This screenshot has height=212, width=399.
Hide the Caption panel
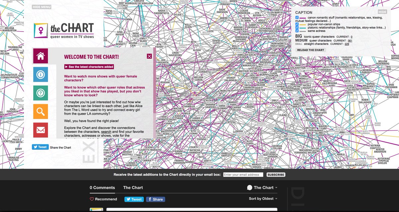pyautogui.click(x=382, y=12)
